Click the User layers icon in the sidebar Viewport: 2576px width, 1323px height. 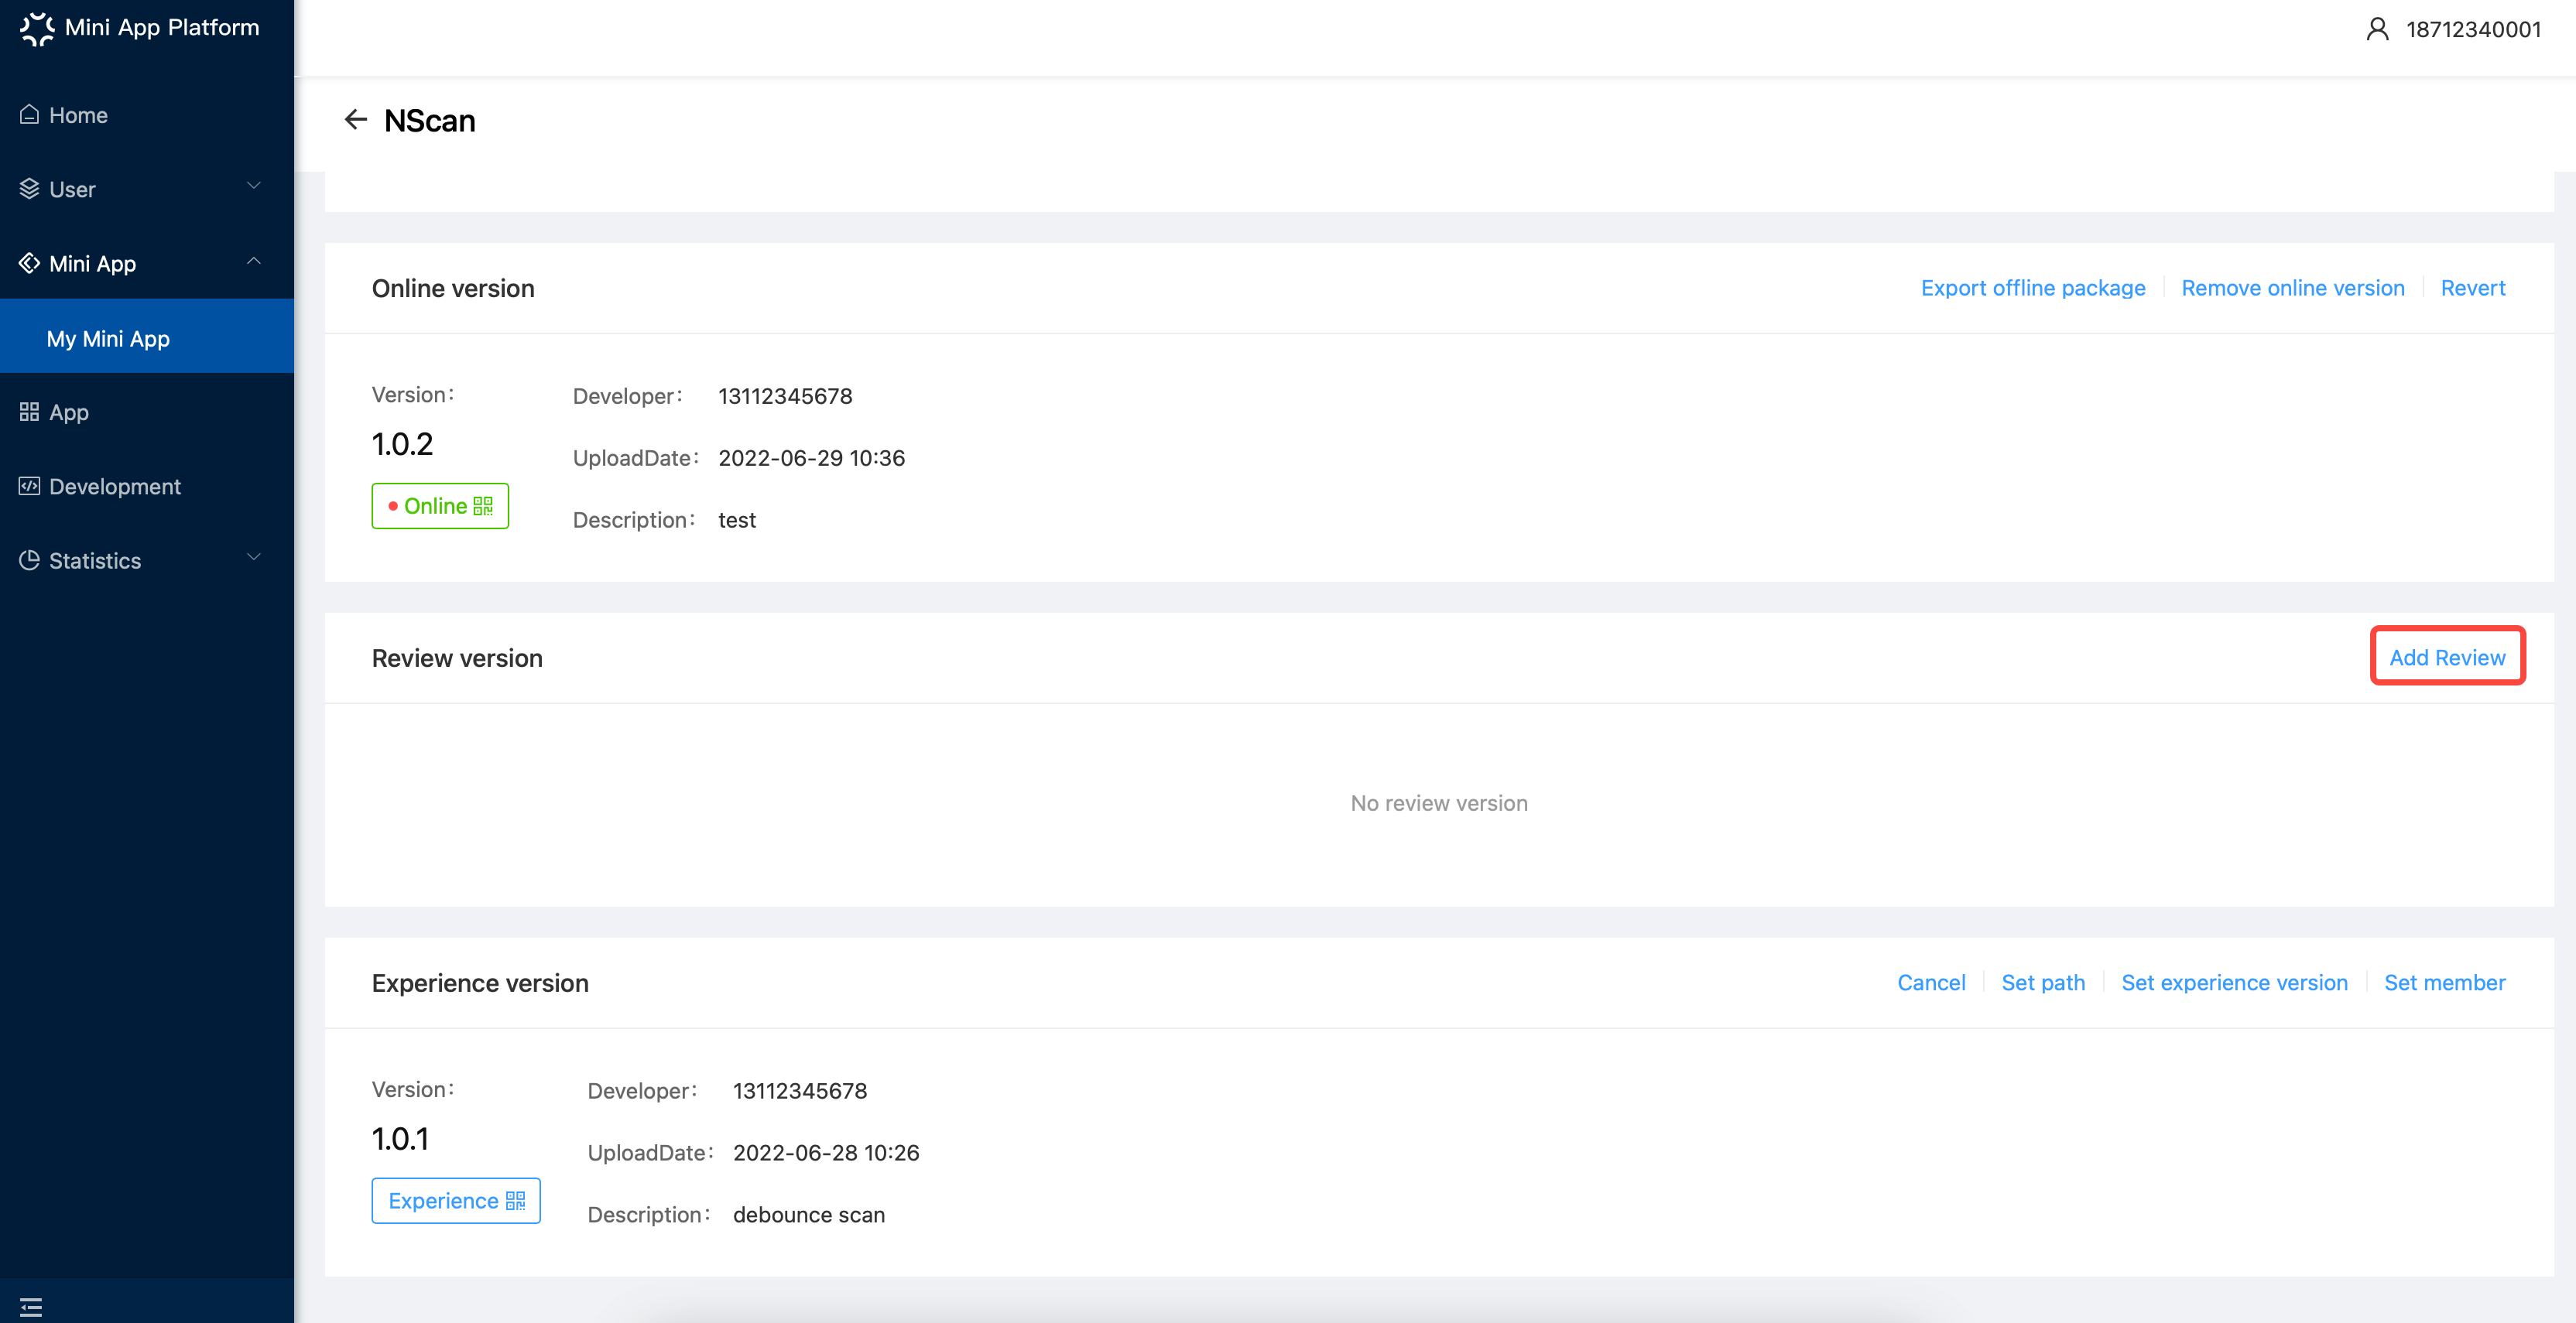[x=29, y=189]
